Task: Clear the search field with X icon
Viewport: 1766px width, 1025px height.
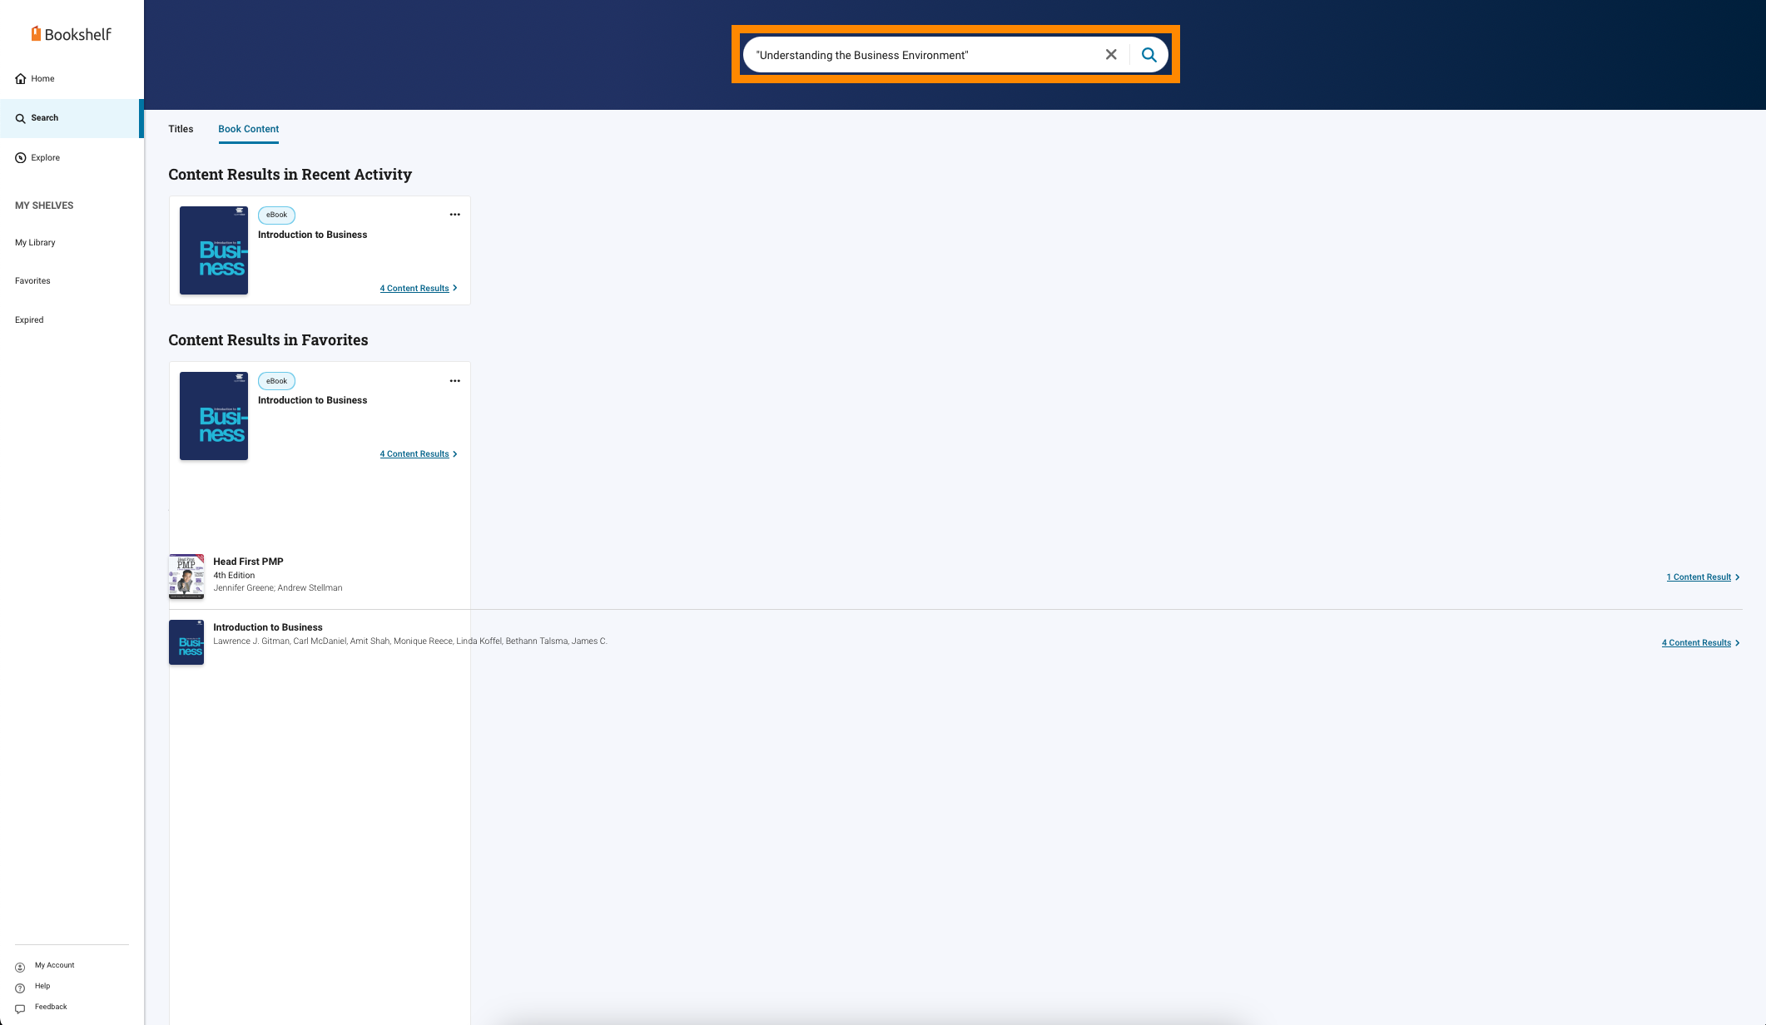Action: (1110, 55)
